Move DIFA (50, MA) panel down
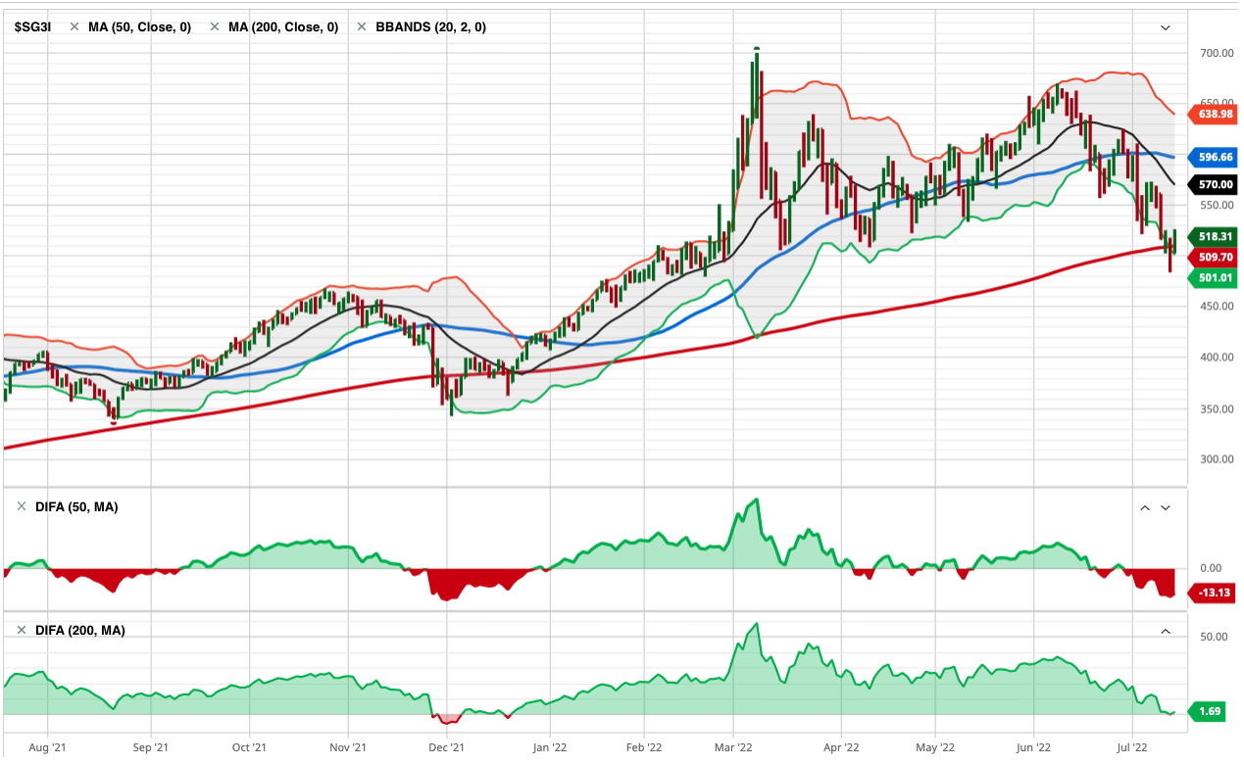 coord(1166,507)
